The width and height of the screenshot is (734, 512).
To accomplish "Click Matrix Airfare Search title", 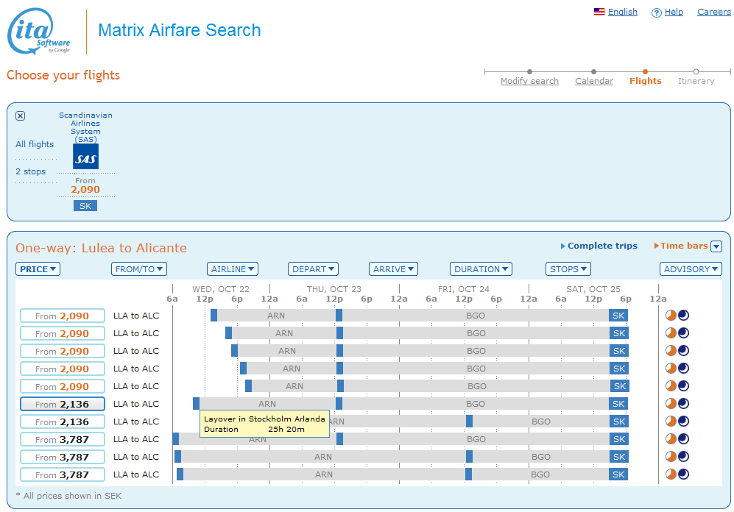I will [180, 30].
